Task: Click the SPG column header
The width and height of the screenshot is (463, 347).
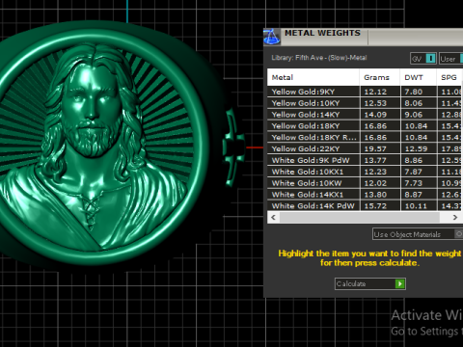Action: 449,77
